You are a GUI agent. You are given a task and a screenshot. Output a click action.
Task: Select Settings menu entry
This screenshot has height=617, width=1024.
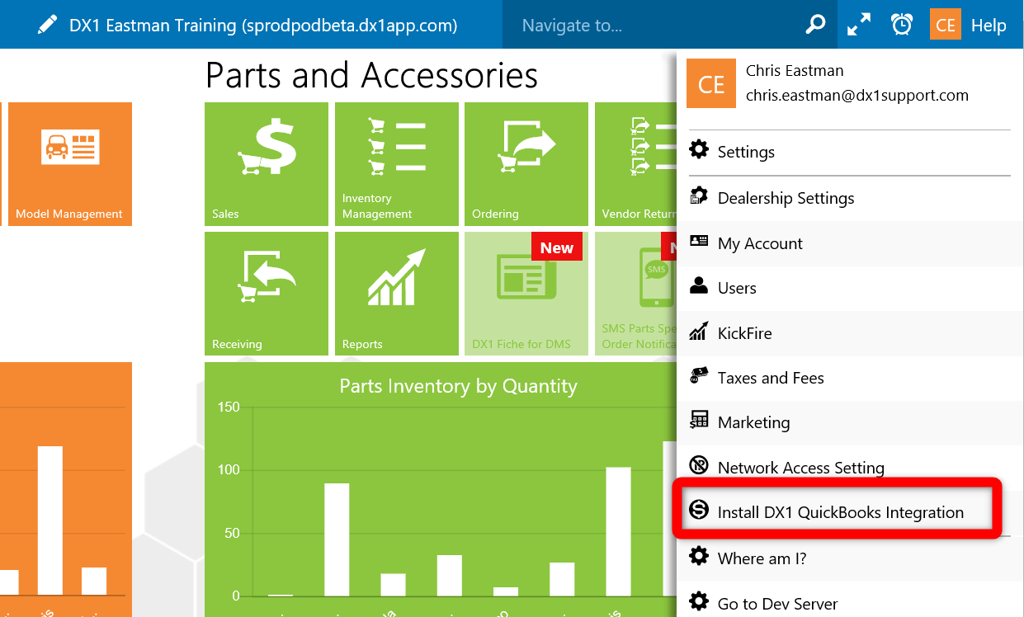click(x=850, y=152)
